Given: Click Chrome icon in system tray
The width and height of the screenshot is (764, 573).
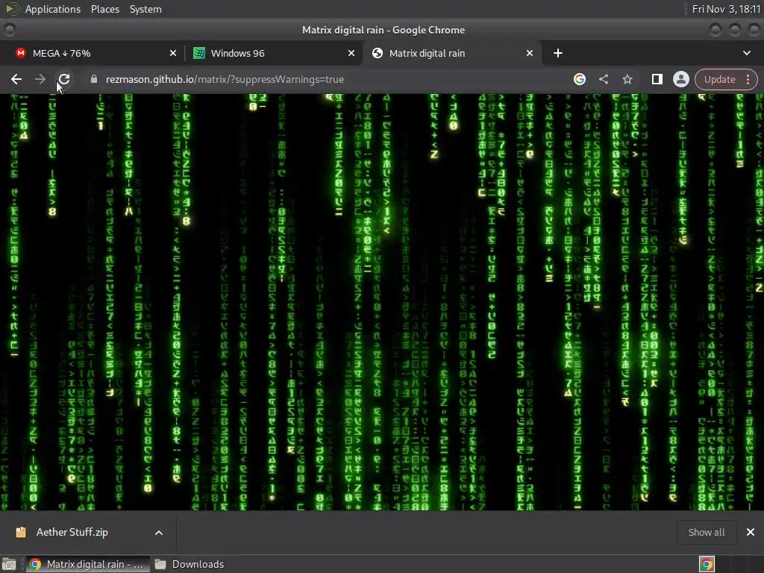Looking at the screenshot, I should [707, 564].
